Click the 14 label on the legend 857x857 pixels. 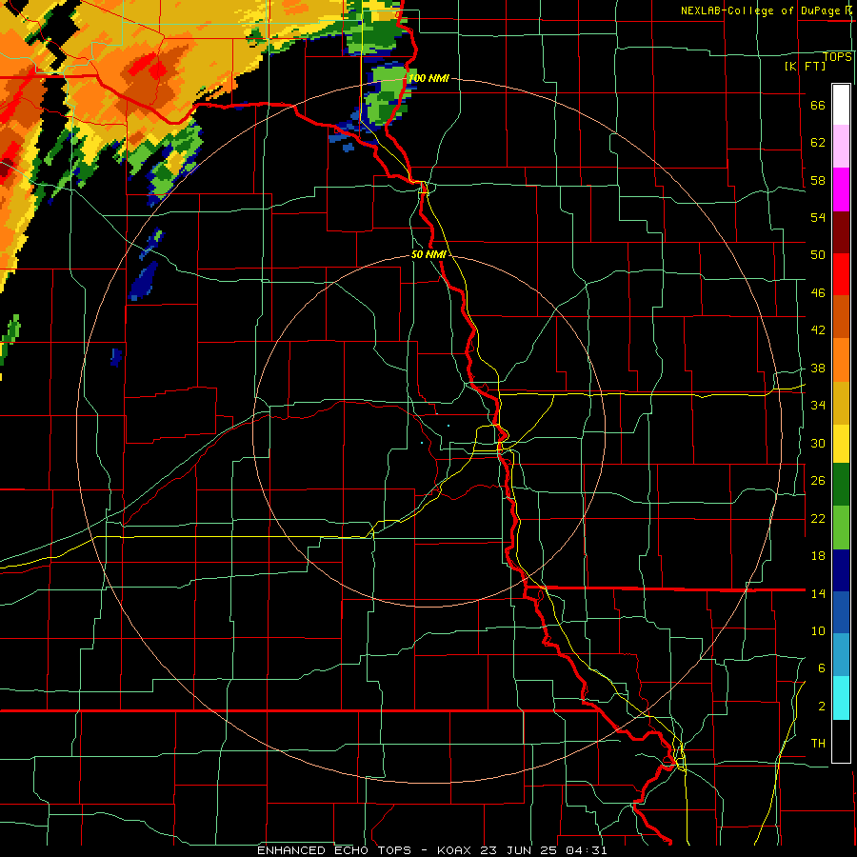pos(818,593)
